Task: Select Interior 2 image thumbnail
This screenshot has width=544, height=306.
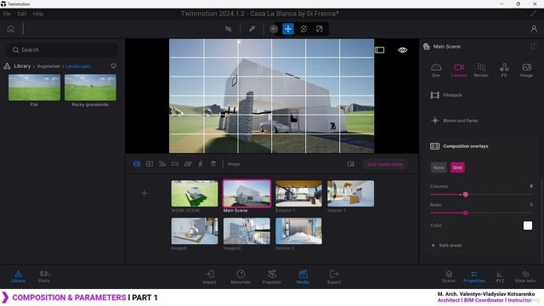Action: (298, 231)
